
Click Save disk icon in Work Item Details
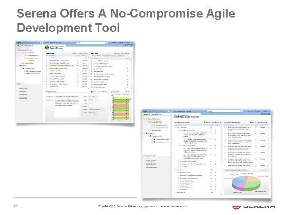point(92,92)
